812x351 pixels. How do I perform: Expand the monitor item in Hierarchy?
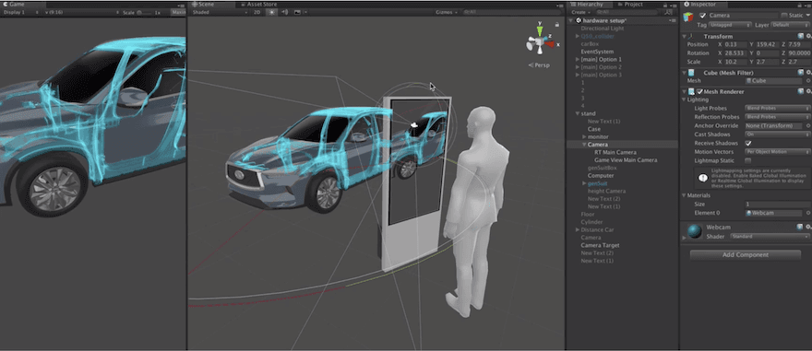coord(585,137)
